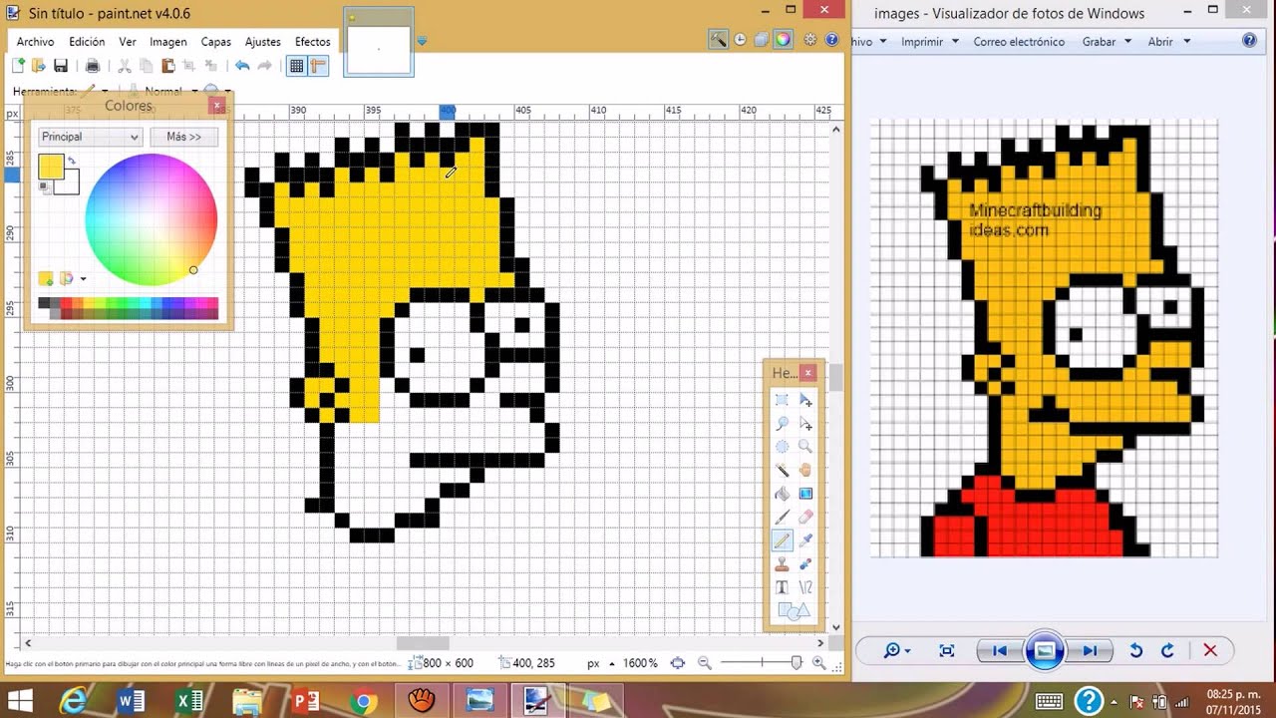Select the Move Selection tool

tap(805, 424)
